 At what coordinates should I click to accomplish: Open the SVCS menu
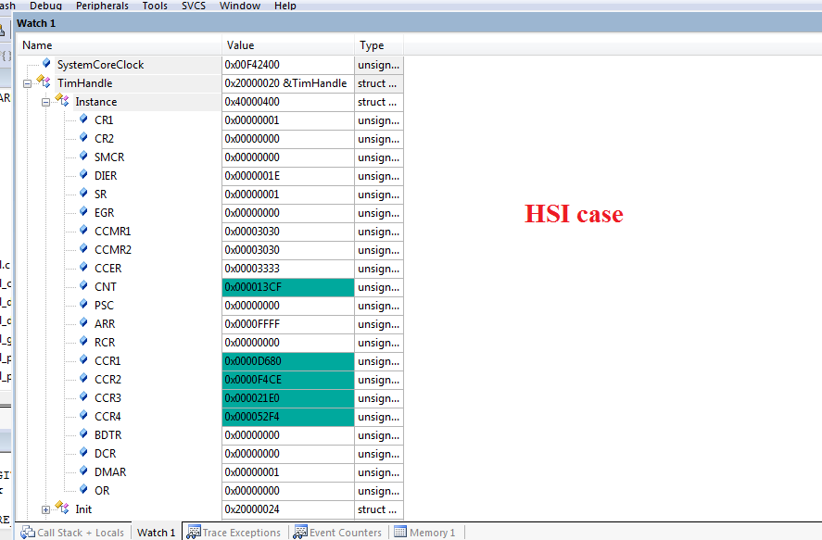tap(194, 6)
